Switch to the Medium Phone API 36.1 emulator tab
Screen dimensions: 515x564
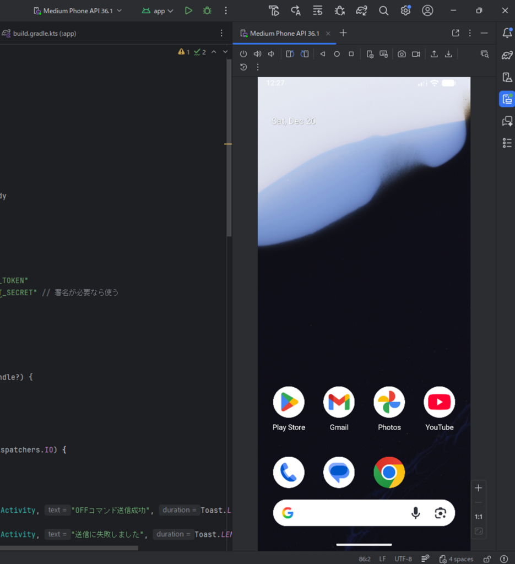(284, 34)
